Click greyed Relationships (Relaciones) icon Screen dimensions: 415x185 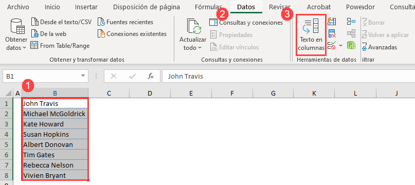pyautogui.click(x=351, y=33)
